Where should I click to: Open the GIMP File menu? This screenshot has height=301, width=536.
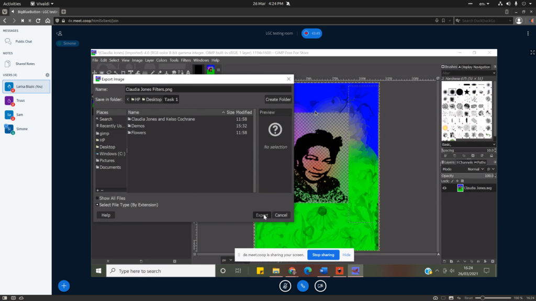point(95,61)
